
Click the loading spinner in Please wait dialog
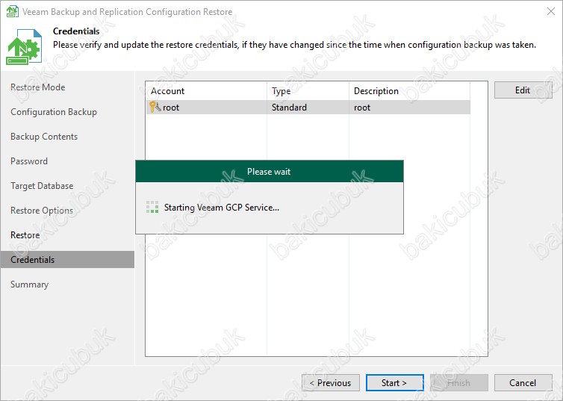click(152, 207)
